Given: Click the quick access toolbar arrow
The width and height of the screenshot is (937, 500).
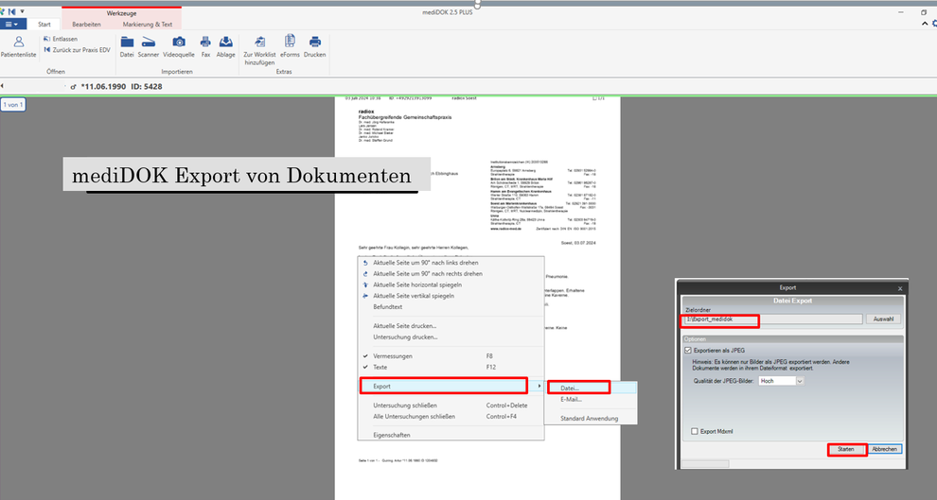Looking at the screenshot, I should (23, 11).
